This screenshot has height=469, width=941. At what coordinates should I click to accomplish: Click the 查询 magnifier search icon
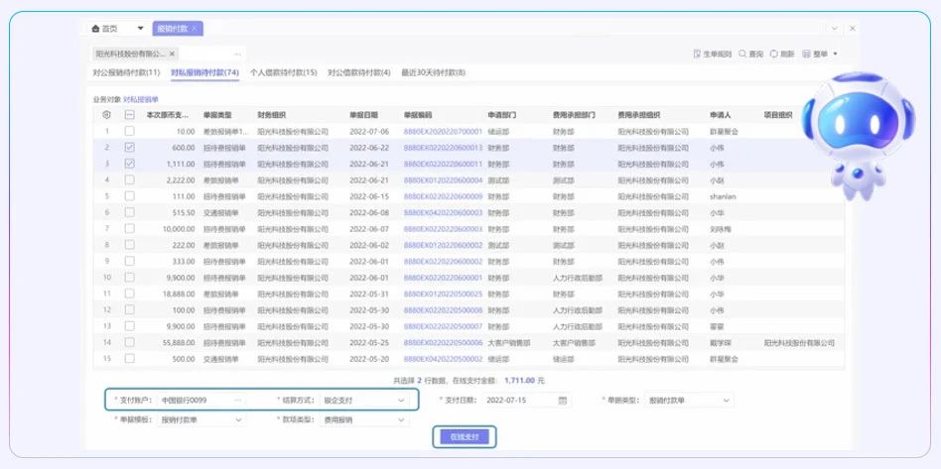(x=741, y=54)
